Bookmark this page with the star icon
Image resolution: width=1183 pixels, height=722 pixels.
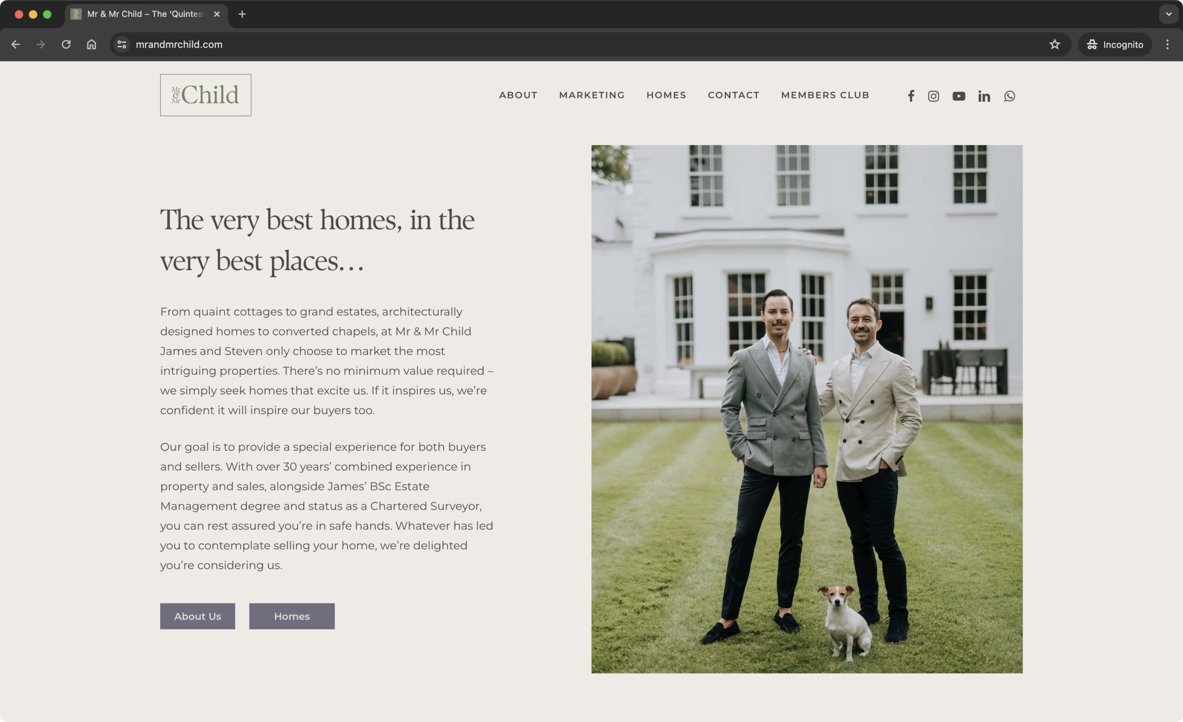click(x=1055, y=44)
